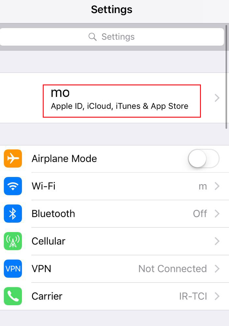Expand the Apple ID row chevron
Viewport: 229px width, 326px height.
pyautogui.click(x=217, y=98)
